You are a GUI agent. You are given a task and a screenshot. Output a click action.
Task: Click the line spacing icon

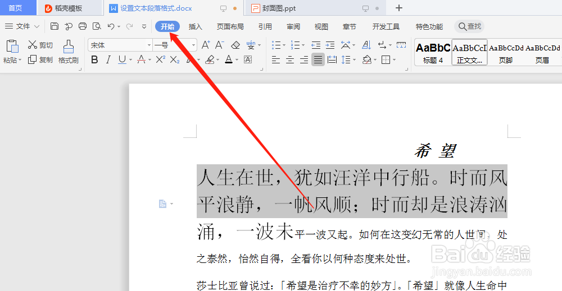tap(346, 59)
